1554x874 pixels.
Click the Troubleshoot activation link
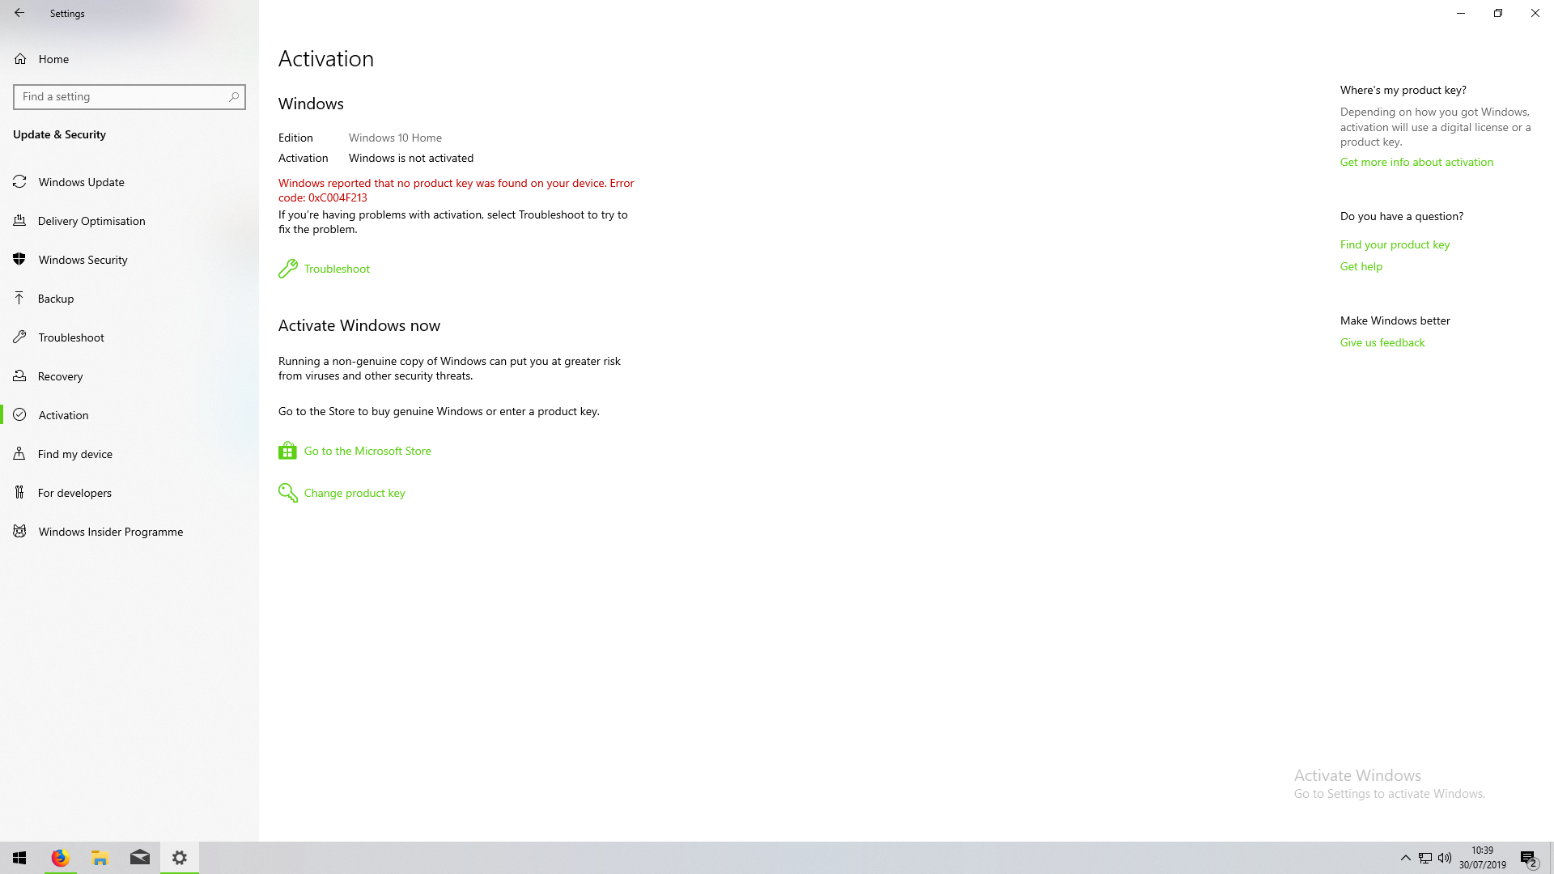337,269
